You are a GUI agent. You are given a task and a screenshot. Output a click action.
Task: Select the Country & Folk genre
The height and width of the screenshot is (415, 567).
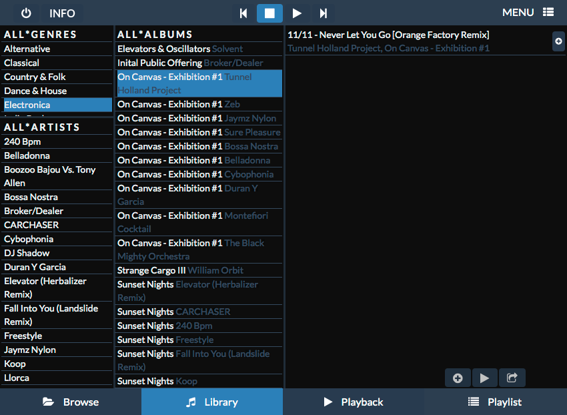(57, 77)
